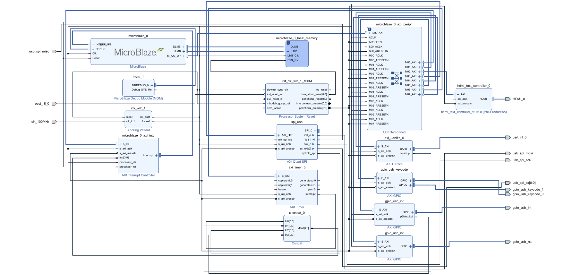Screen dimensions: 572x275
Task: Expand the INTERRUPT interface on microblaze_0
Action: tap(93, 45)
